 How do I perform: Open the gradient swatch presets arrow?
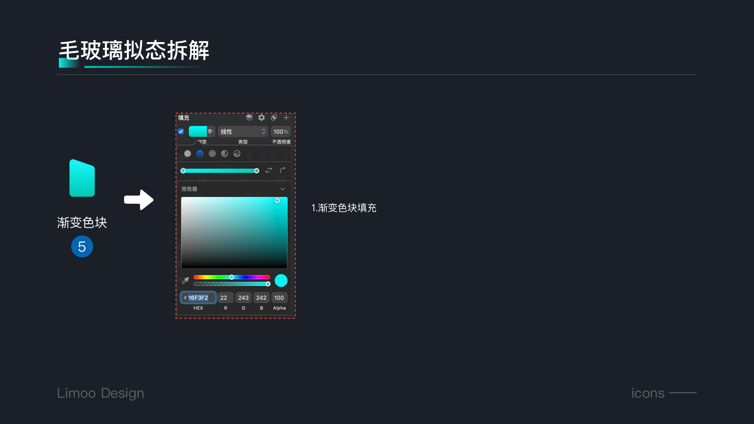point(211,132)
